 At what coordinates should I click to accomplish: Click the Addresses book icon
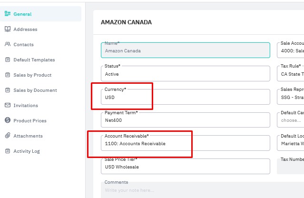pos(8,30)
